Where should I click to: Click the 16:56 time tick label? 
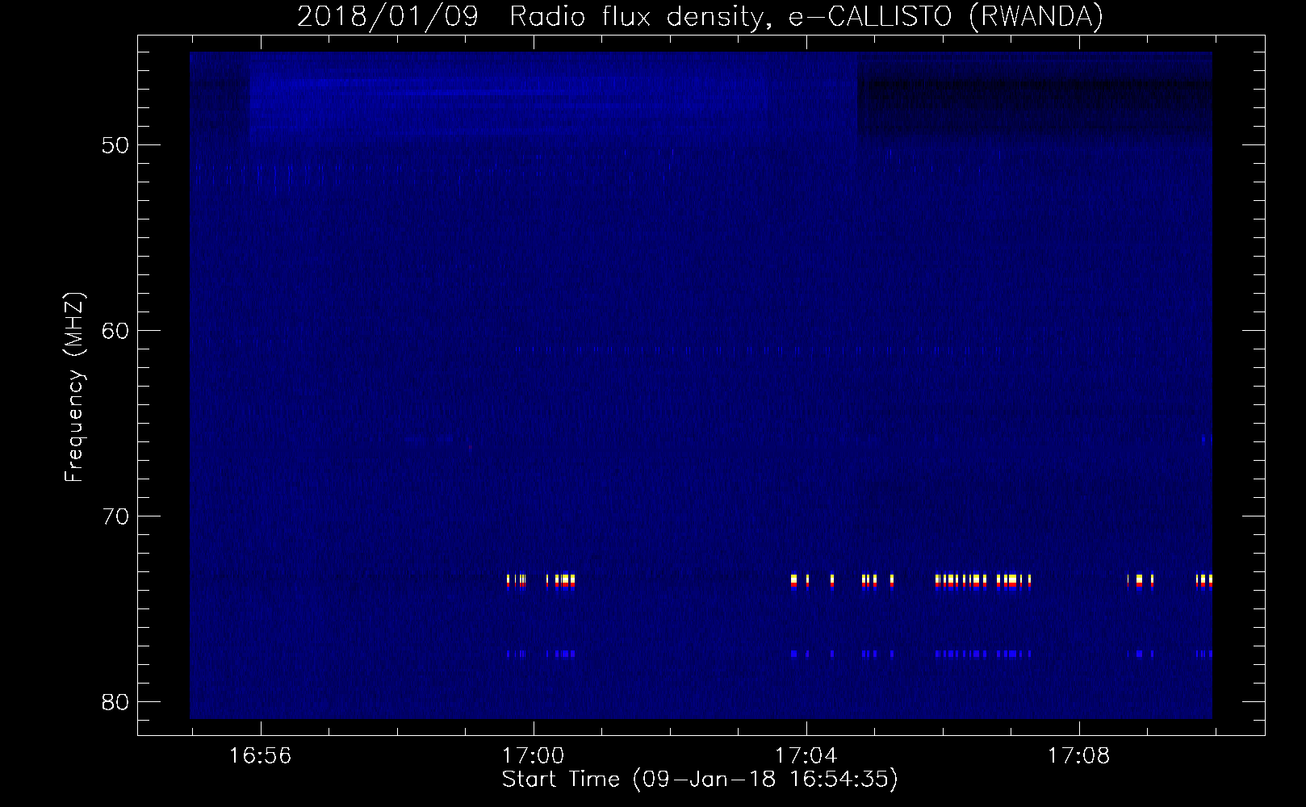tap(261, 756)
